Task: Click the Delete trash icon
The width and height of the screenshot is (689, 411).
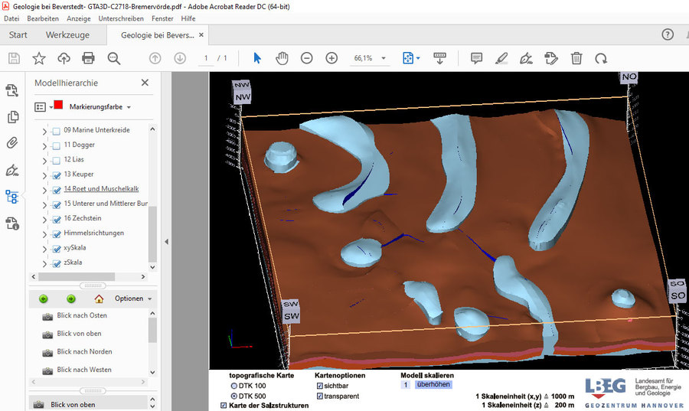Action: click(x=576, y=58)
